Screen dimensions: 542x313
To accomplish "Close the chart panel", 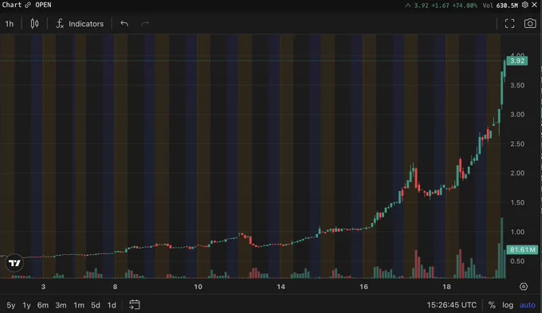I will click(534, 5).
